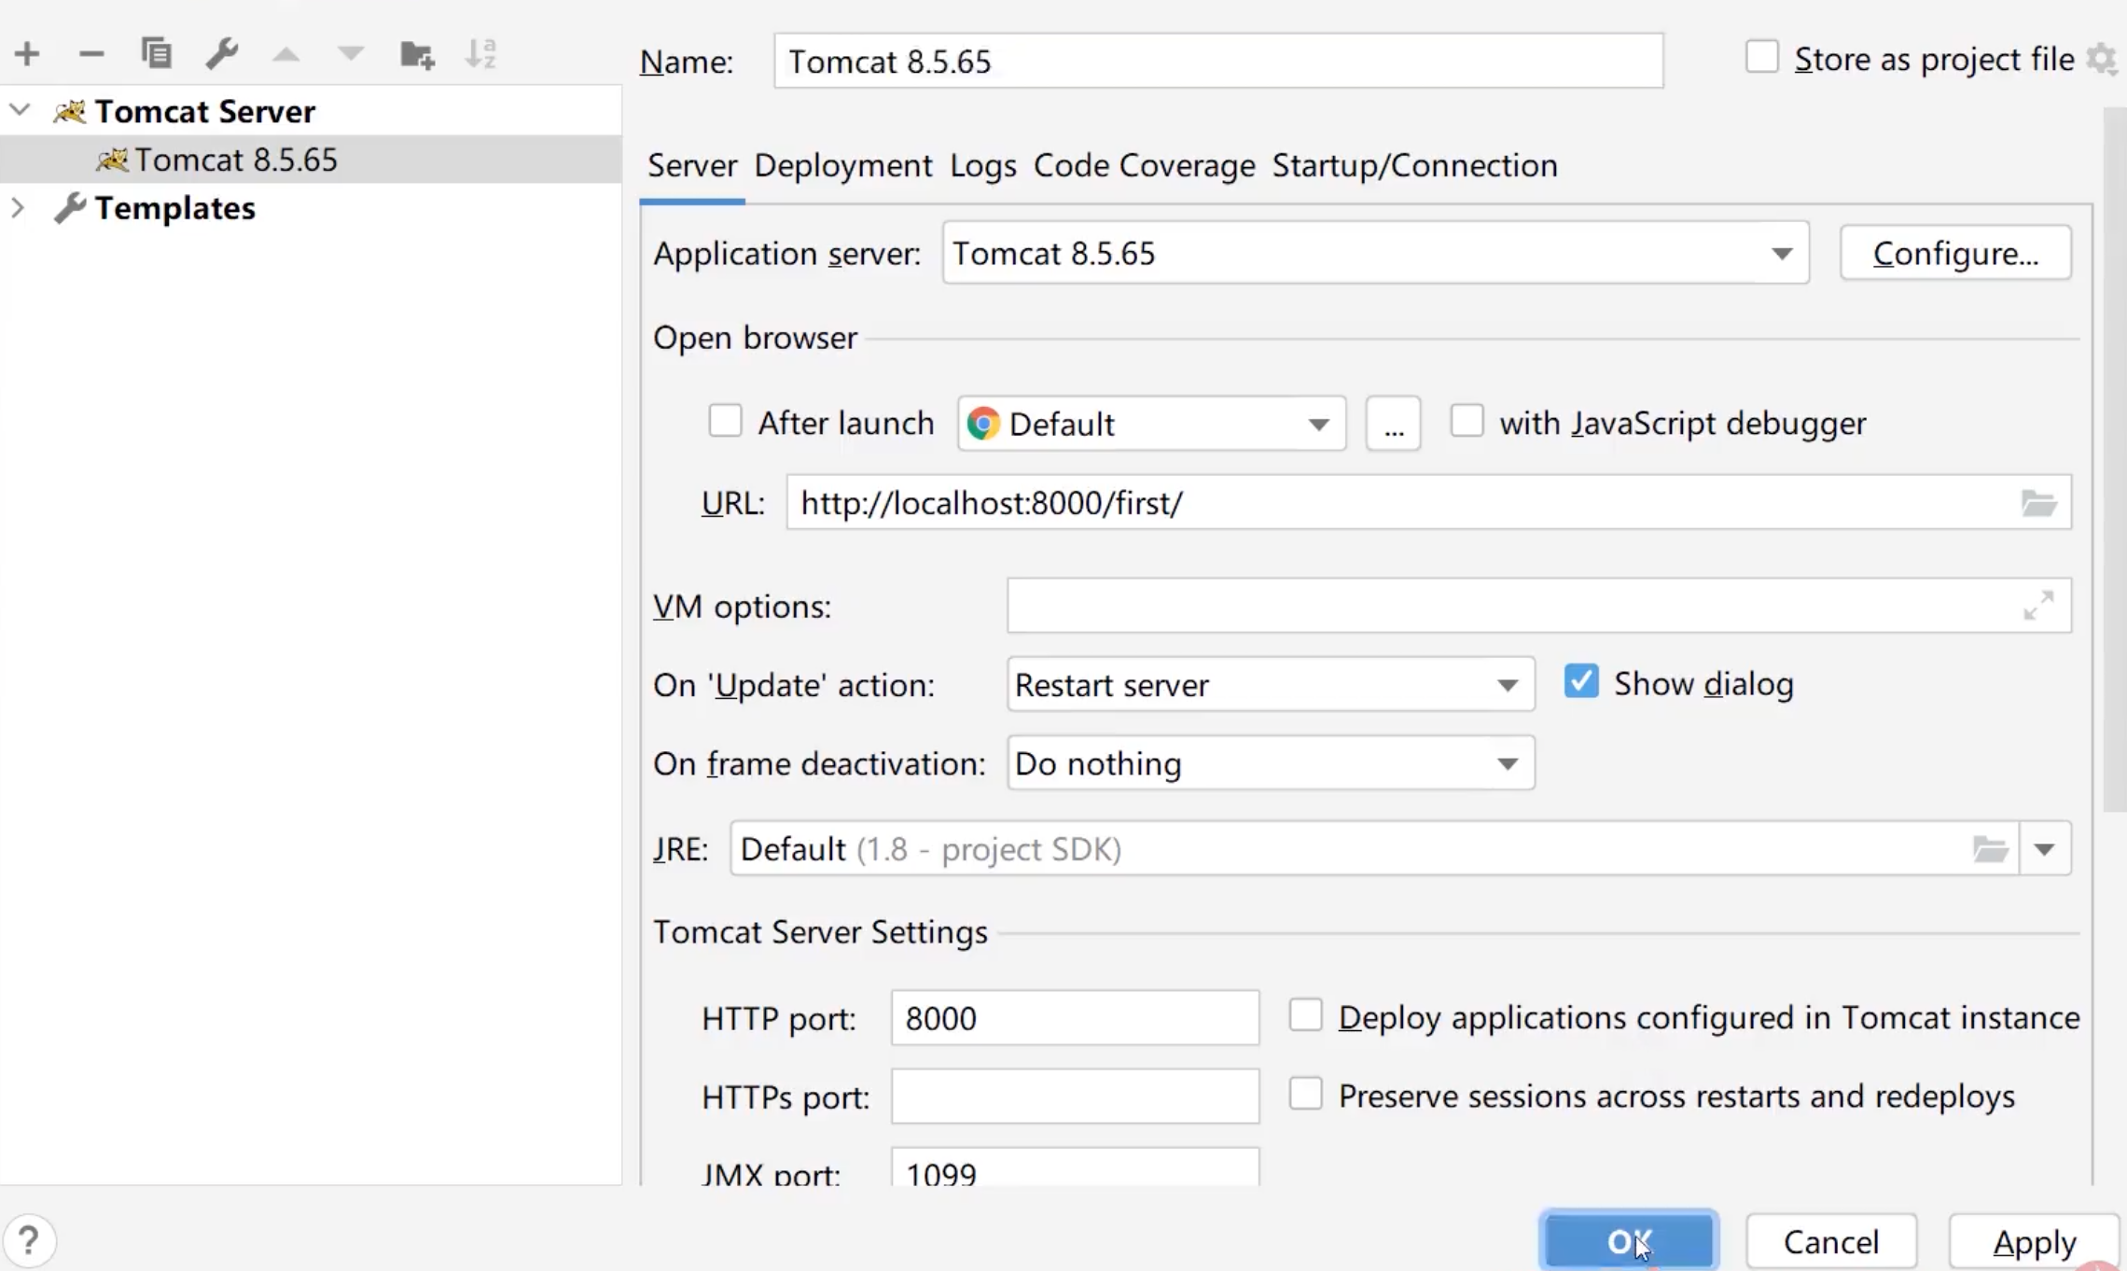The width and height of the screenshot is (2127, 1271).
Task: Click the wrench Edit Templates toolbar icon
Action: click(x=222, y=54)
